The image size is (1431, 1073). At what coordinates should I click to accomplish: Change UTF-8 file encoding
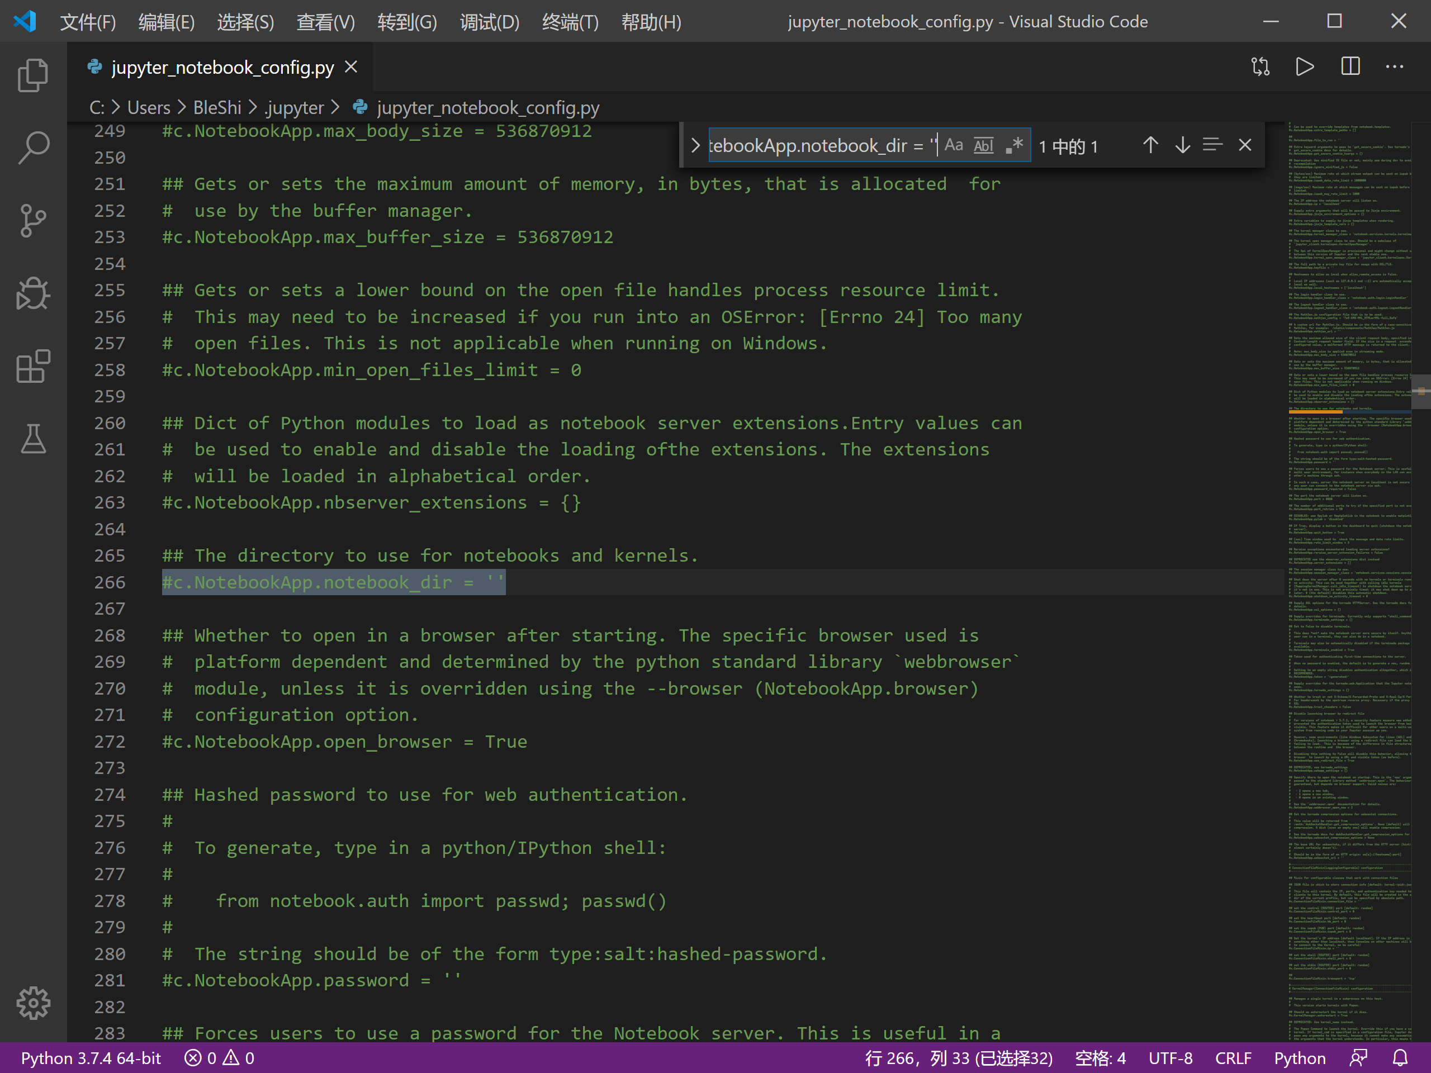1171,1058
